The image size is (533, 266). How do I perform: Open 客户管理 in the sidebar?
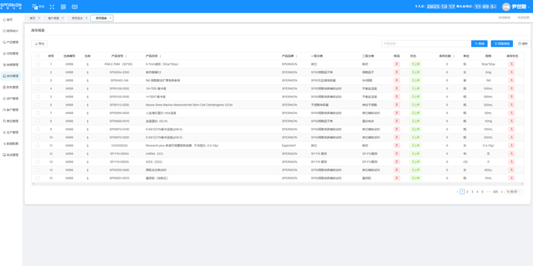click(x=11, y=110)
